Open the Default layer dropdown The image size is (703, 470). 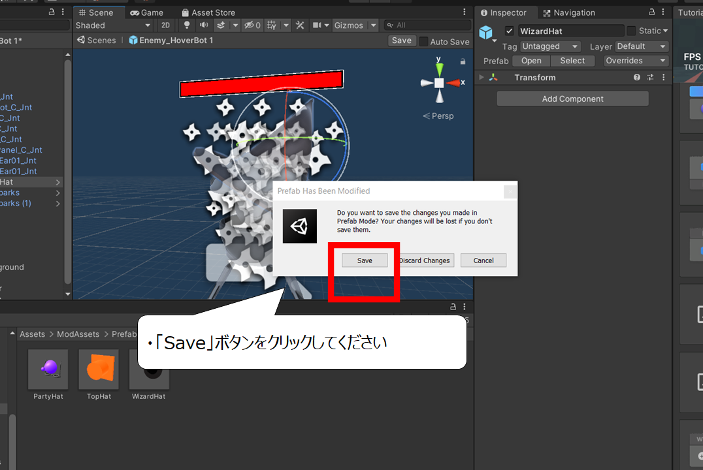click(642, 46)
